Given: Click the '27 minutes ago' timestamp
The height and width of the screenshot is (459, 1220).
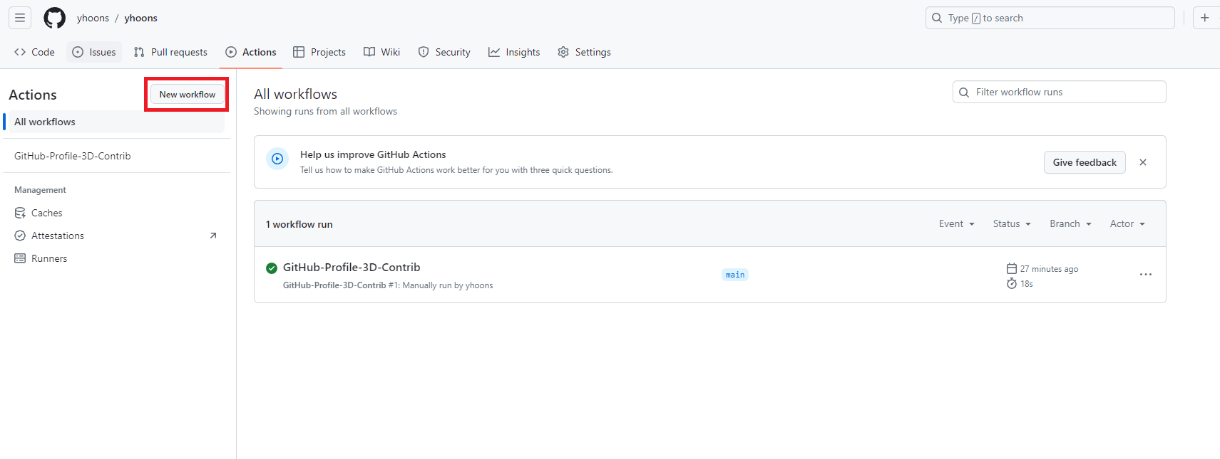Looking at the screenshot, I should (1049, 269).
